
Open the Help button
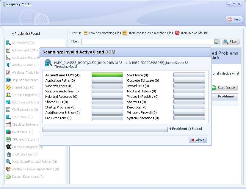234,19
